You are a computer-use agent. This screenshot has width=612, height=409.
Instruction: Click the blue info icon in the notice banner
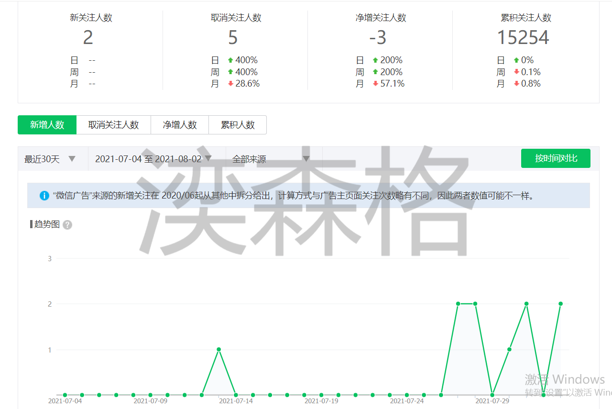click(44, 196)
